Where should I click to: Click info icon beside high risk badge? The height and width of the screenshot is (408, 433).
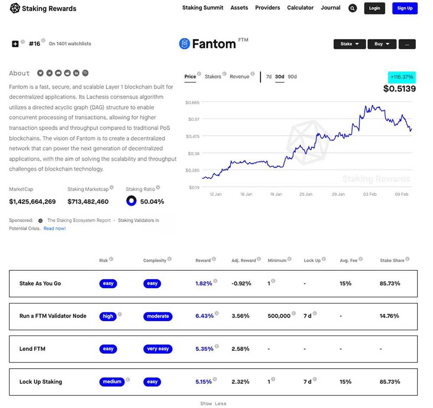click(x=120, y=314)
